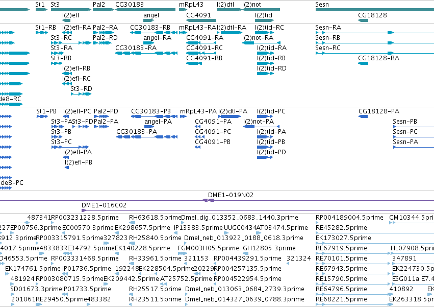This screenshot has width=434, height=307.
Task: Click the "Pal2" gene label
Action: [99, 5]
